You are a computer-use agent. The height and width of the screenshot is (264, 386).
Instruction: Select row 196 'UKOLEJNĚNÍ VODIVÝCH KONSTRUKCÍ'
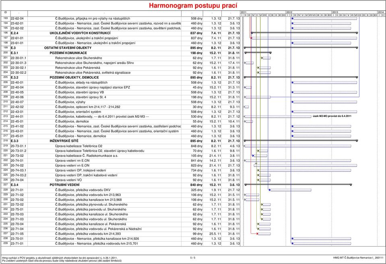(x=121, y=33)
